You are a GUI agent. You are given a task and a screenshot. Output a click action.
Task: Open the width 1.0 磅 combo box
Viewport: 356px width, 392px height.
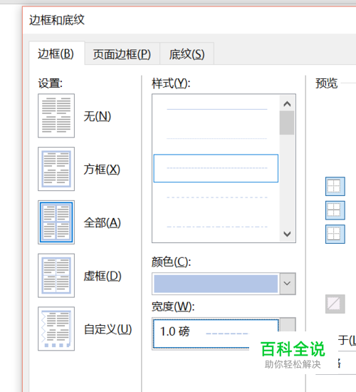(224, 334)
